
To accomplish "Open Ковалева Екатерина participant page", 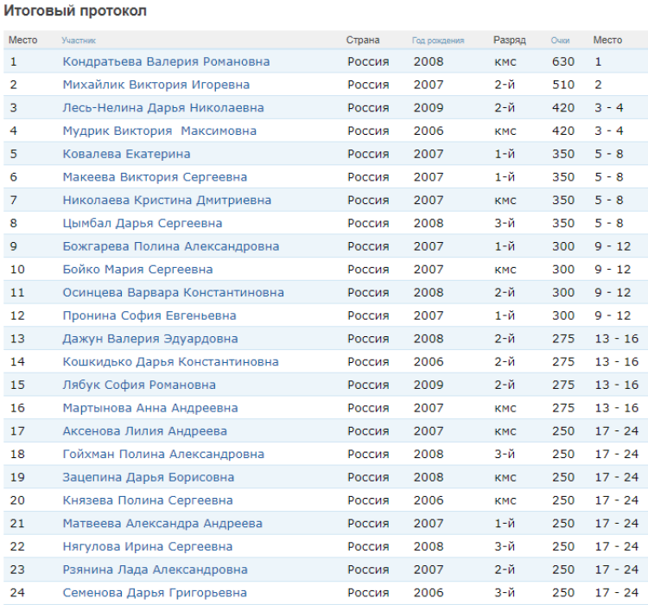I will (x=126, y=154).
